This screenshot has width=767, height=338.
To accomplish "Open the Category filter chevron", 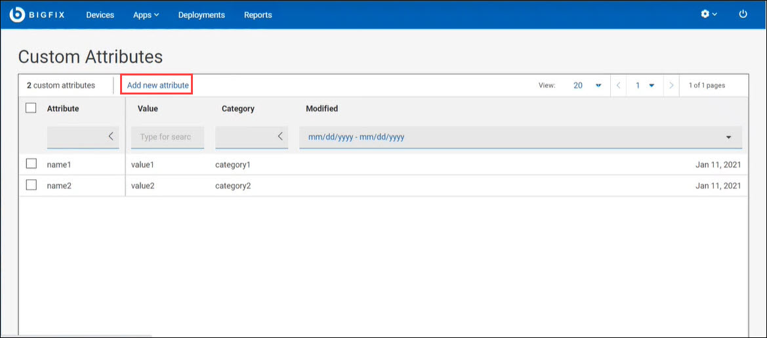I will tap(280, 137).
